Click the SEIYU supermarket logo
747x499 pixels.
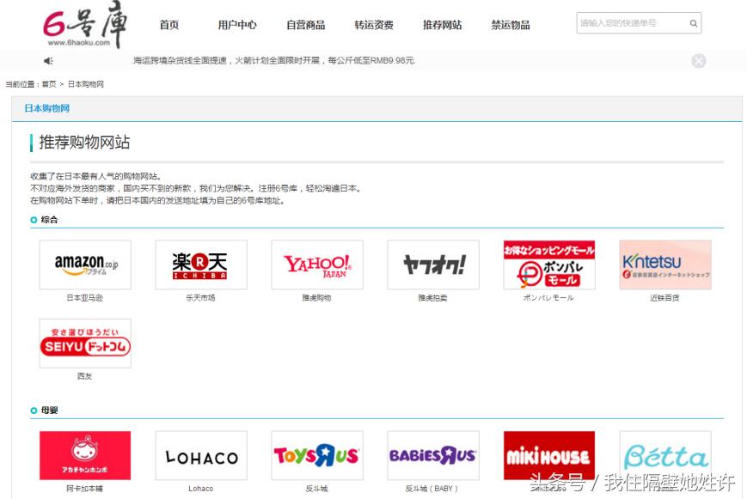pyautogui.click(x=84, y=343)
